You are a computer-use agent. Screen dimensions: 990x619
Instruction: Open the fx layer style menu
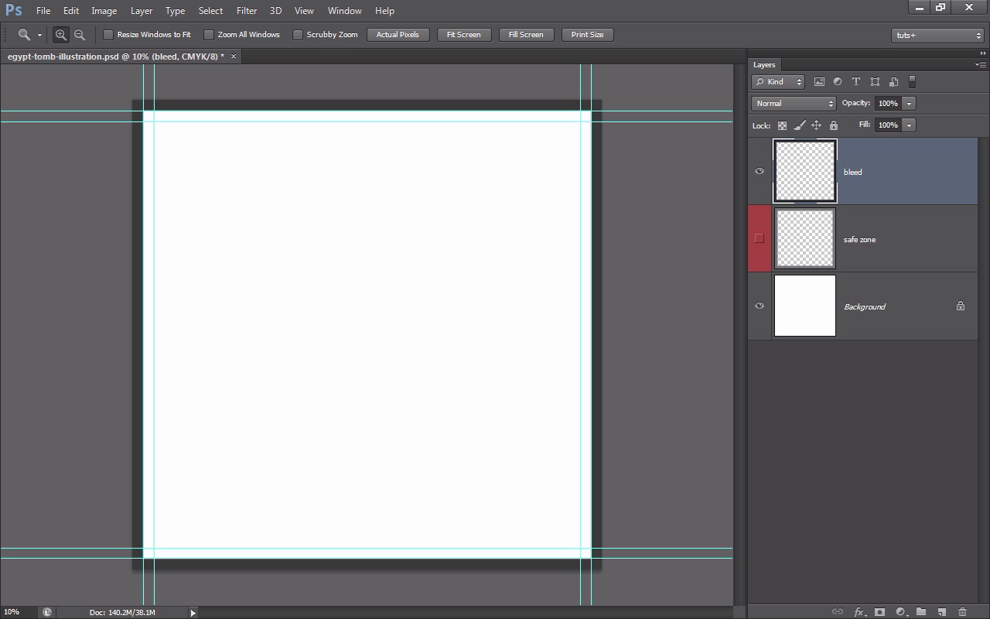859,612
